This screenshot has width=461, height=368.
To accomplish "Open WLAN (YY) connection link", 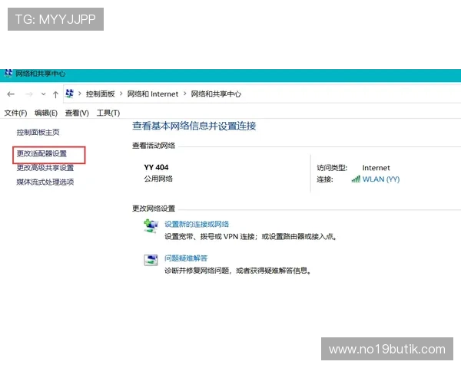I will [381, 179].
